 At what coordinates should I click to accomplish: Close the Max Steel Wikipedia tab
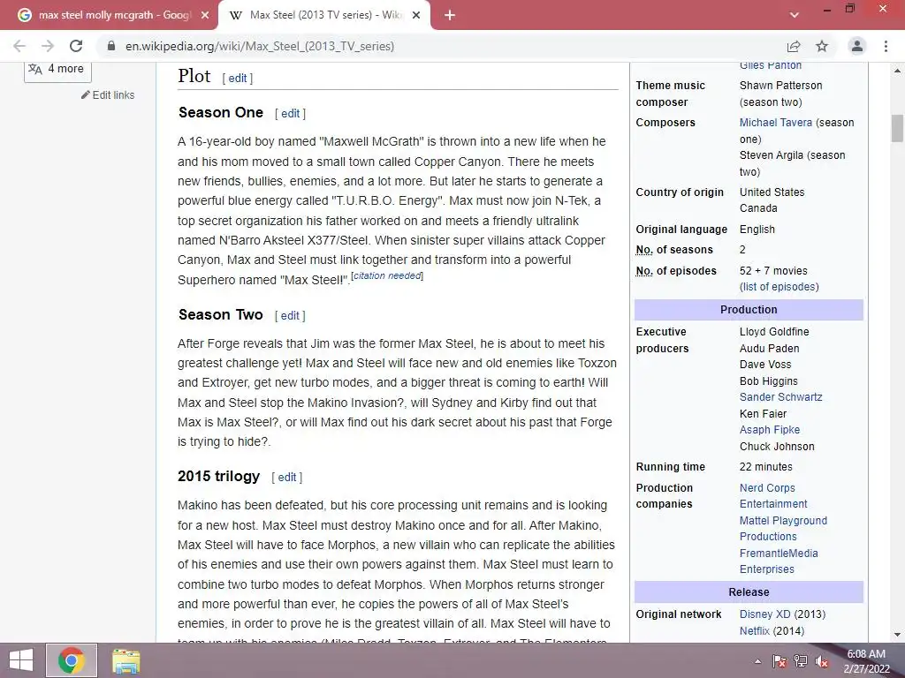(416, 15)
